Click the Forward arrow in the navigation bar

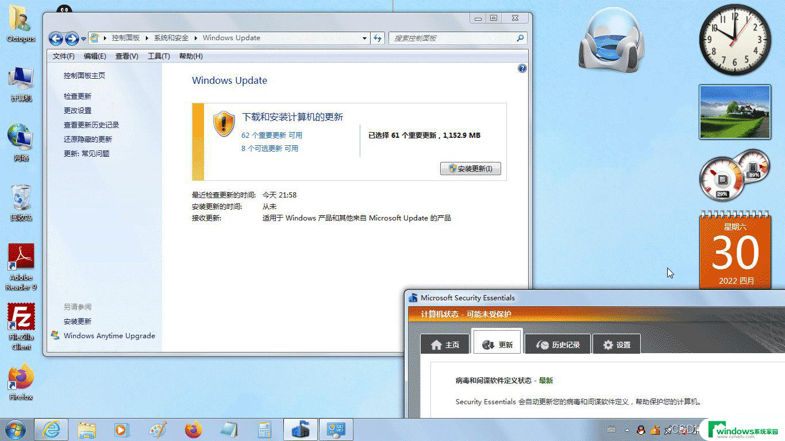[72, 38]
